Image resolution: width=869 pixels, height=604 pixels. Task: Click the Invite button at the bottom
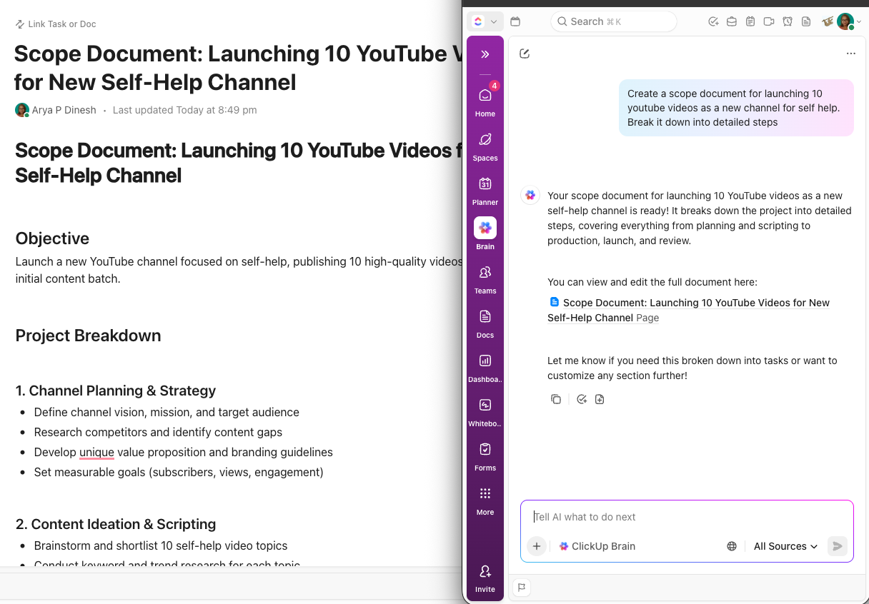coord(485,577)
